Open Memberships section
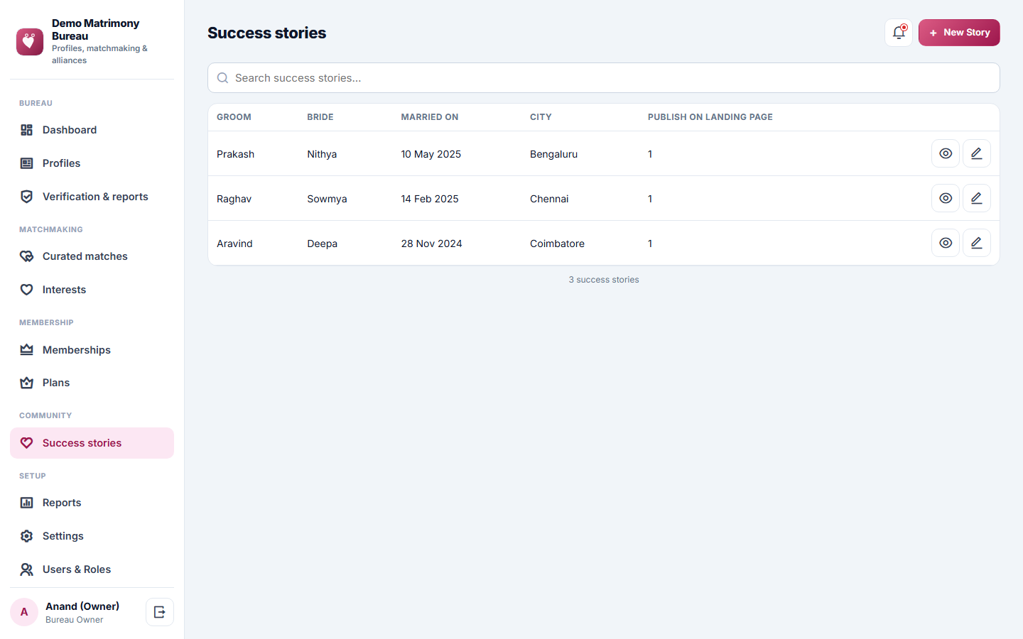The width and height of the screenshot is (1023, 639). [x=92, y=350]
